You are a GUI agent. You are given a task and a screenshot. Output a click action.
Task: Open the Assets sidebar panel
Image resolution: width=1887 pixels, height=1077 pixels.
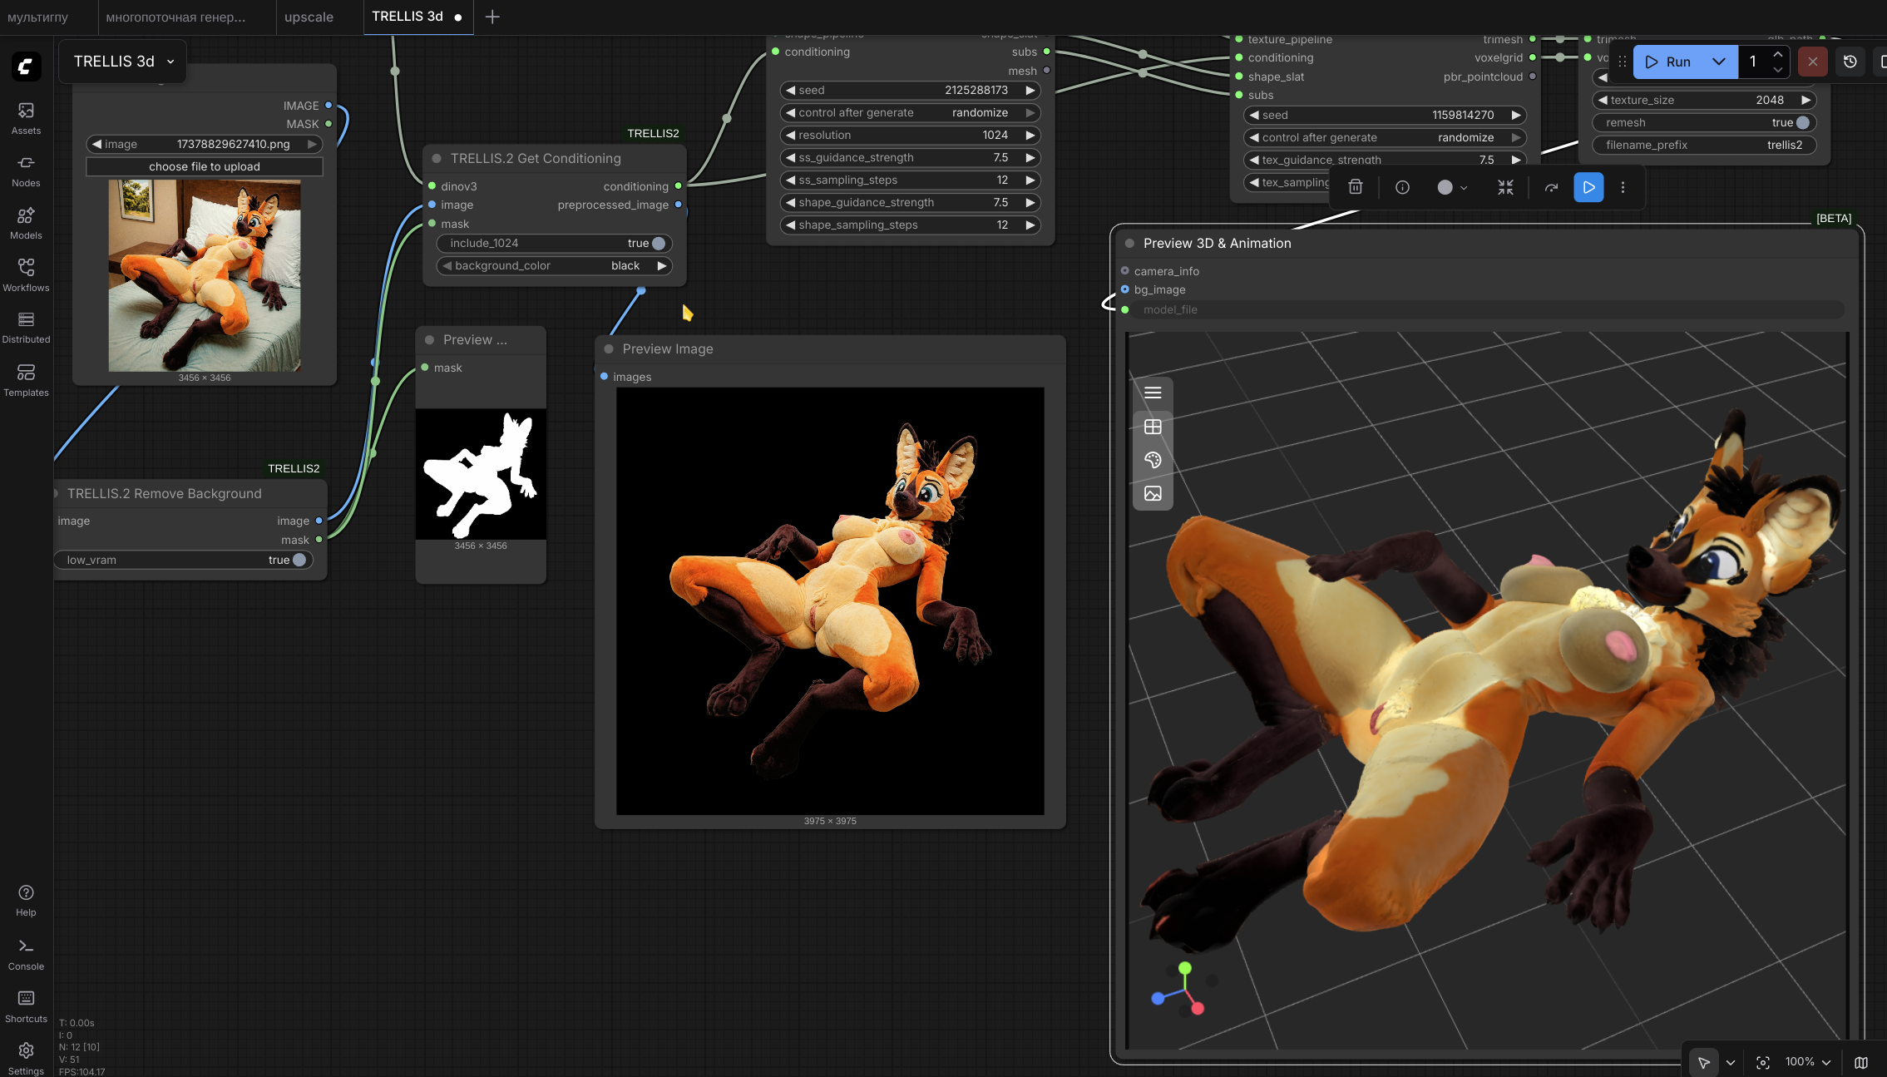click(26, 118)
